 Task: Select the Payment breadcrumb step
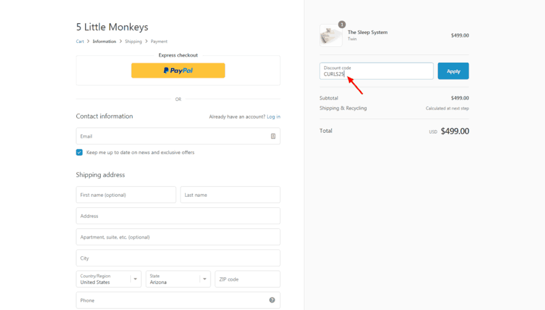coord(159,42)
